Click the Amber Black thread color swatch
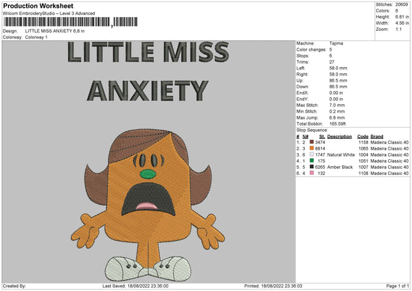412x291 pixels. tap(312, 167)
